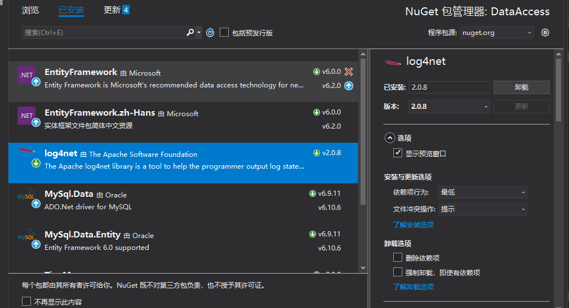Click the EntityFramework .NET package icon
The height and width of the screenshot is (308, 569).
click(x=26, y=75)
